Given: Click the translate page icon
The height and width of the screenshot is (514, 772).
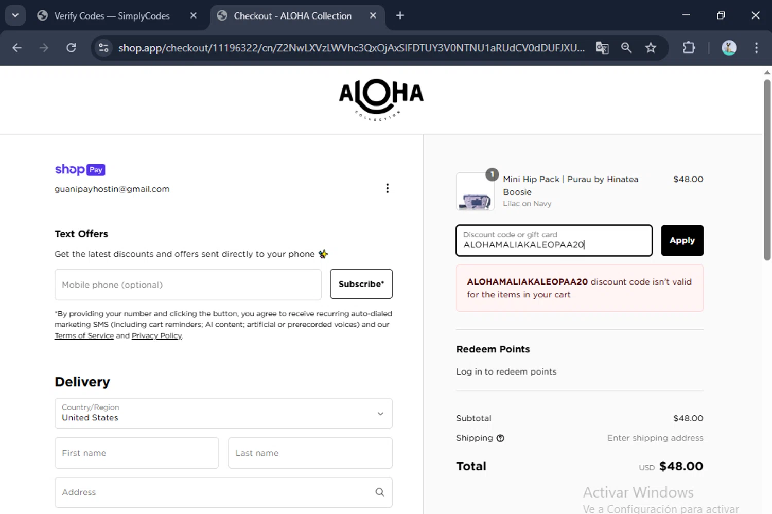Looking at the screenshot, I should click(x=602, y=48).
